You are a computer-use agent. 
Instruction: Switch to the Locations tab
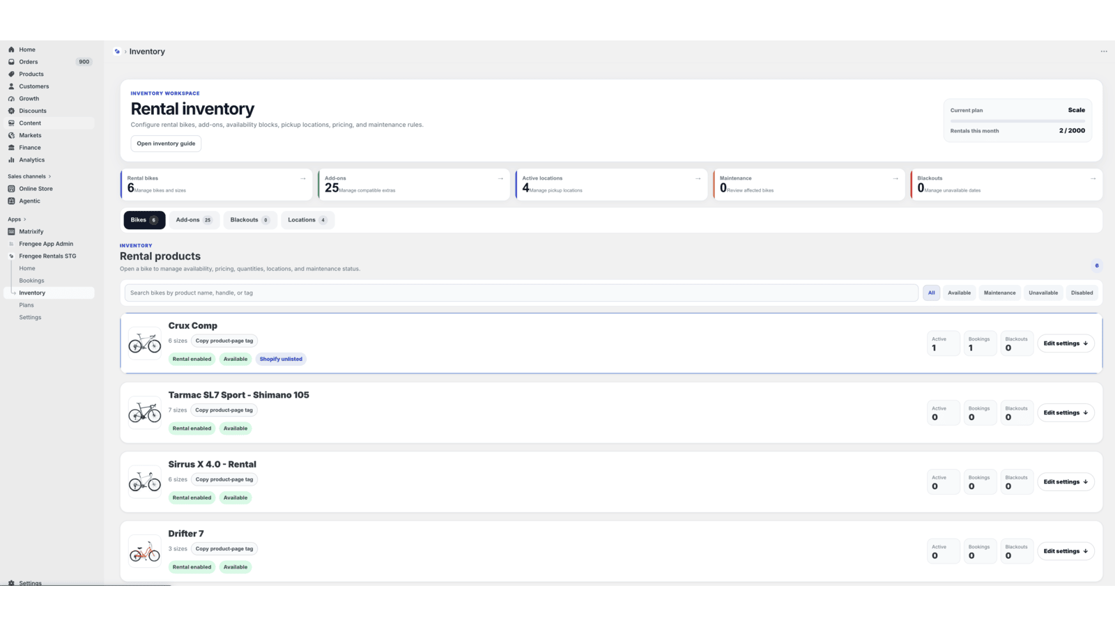click(x=307, y=220)
